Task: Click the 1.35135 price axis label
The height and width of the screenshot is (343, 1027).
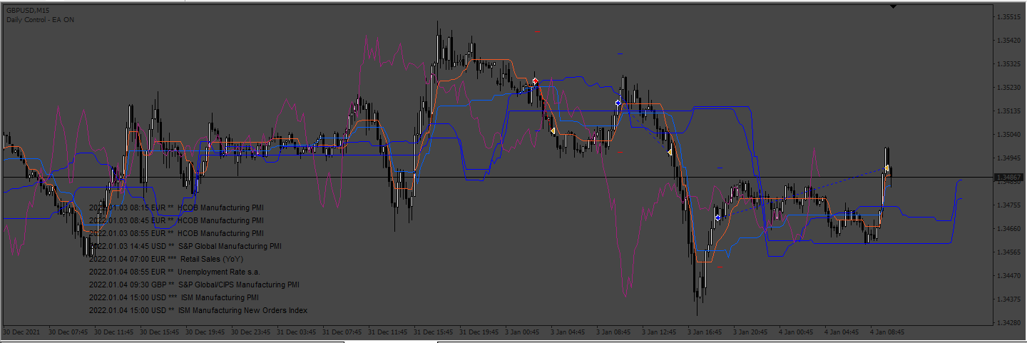Action: point(1009,111)
